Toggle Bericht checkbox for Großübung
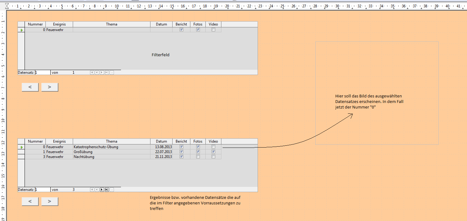The width and height of the screenshot is (467, 221). point(181,152)
